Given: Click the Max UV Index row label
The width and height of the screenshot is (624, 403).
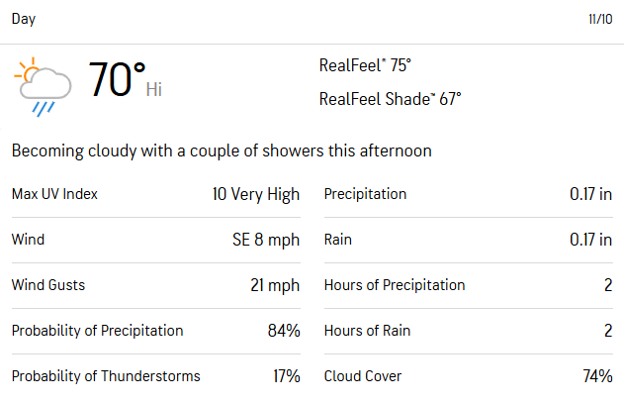Looking at the screenshot, I should (54, 194).
